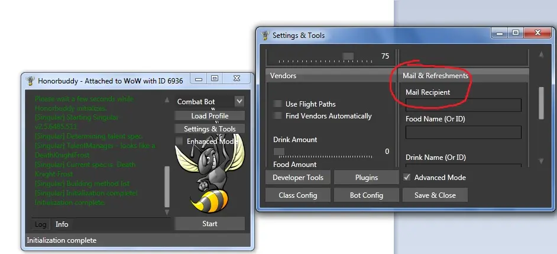Click the Load Profile button

tap(209, 116)
